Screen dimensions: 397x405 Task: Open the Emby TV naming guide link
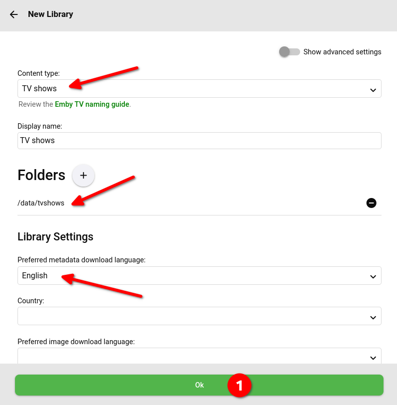pos(92,104)
